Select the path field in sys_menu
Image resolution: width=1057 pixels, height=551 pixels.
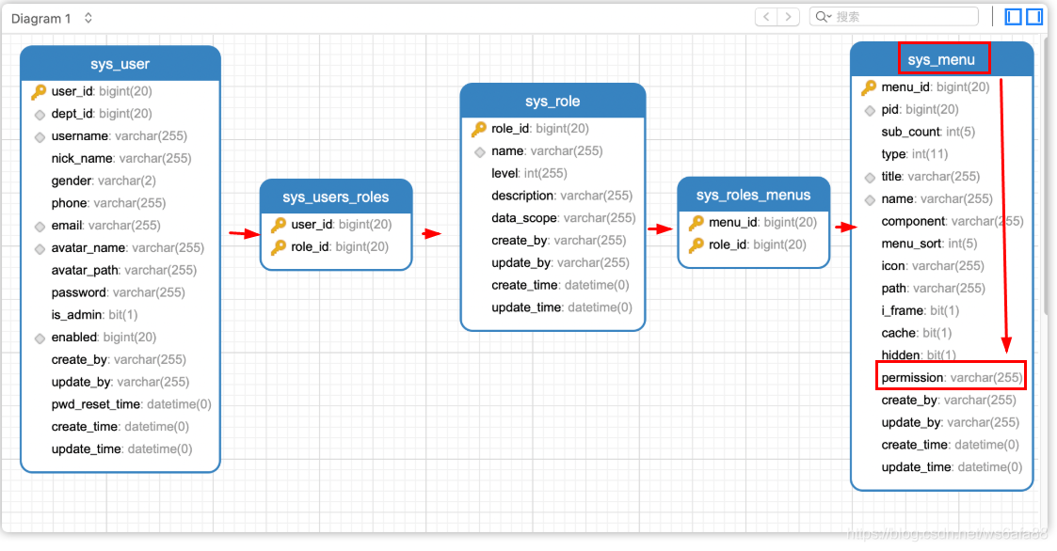pyautogui.click(x=934, y=288)
